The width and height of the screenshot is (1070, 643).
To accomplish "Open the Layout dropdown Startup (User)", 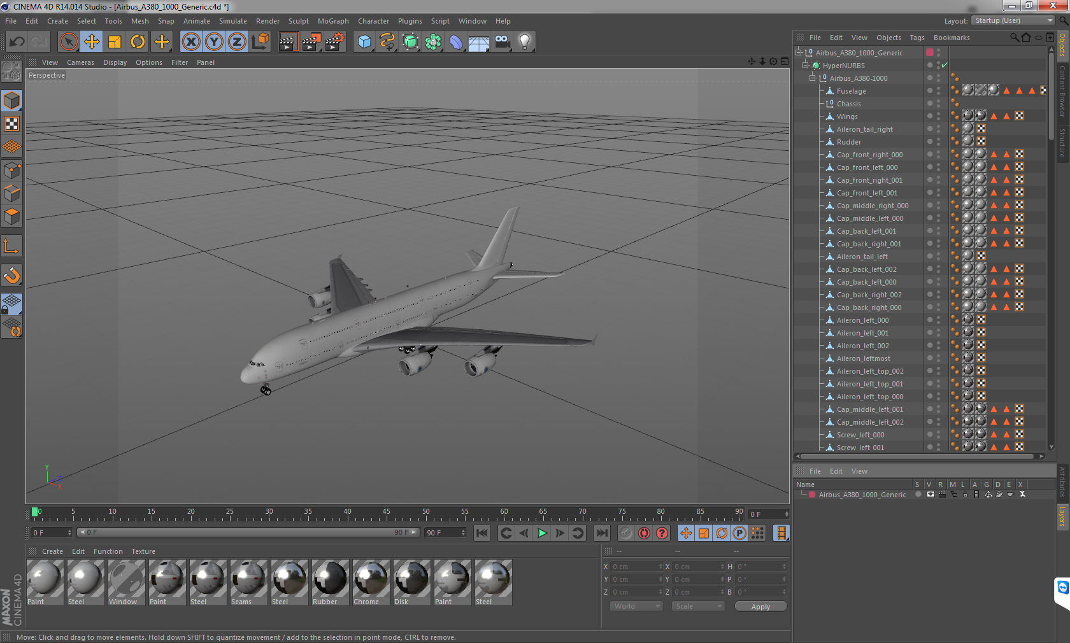I will click(1014, 20).
